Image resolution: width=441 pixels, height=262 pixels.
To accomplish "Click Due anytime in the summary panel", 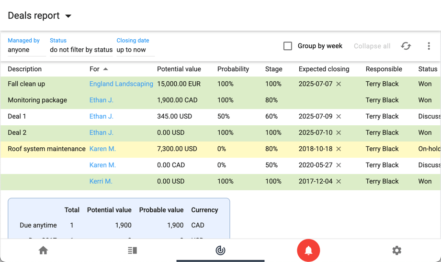I will pos(38,225).
